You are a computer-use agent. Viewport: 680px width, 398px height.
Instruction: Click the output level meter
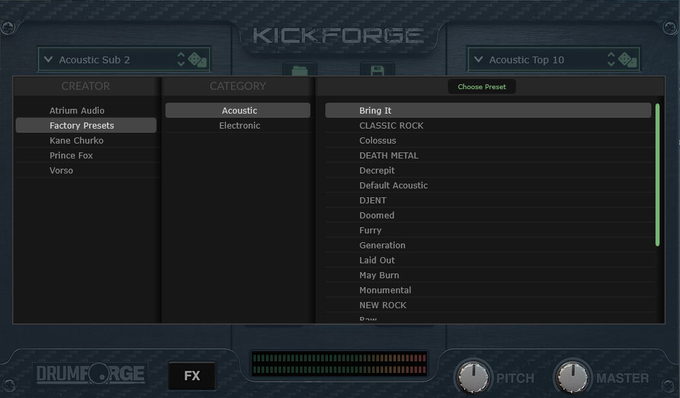tap(339, 363)
